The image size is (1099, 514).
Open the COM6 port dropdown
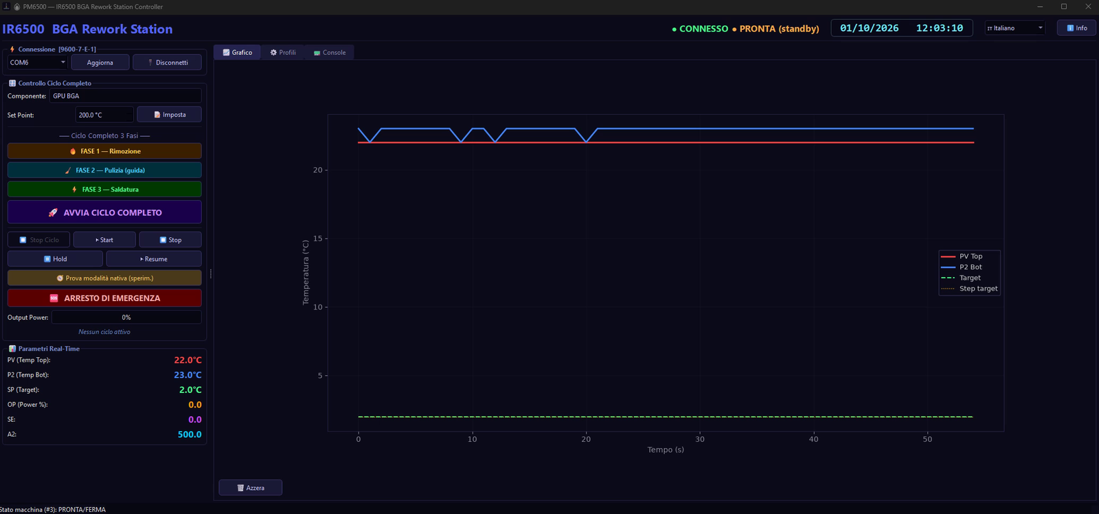37,63
